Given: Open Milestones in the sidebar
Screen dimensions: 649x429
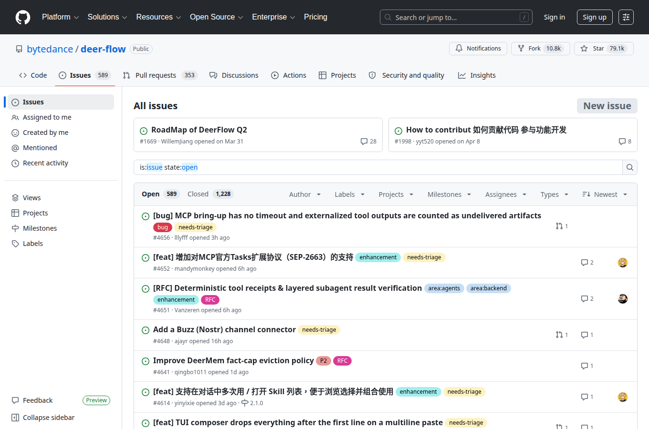Looking at the screenshot, I should [x=61, y=228].
